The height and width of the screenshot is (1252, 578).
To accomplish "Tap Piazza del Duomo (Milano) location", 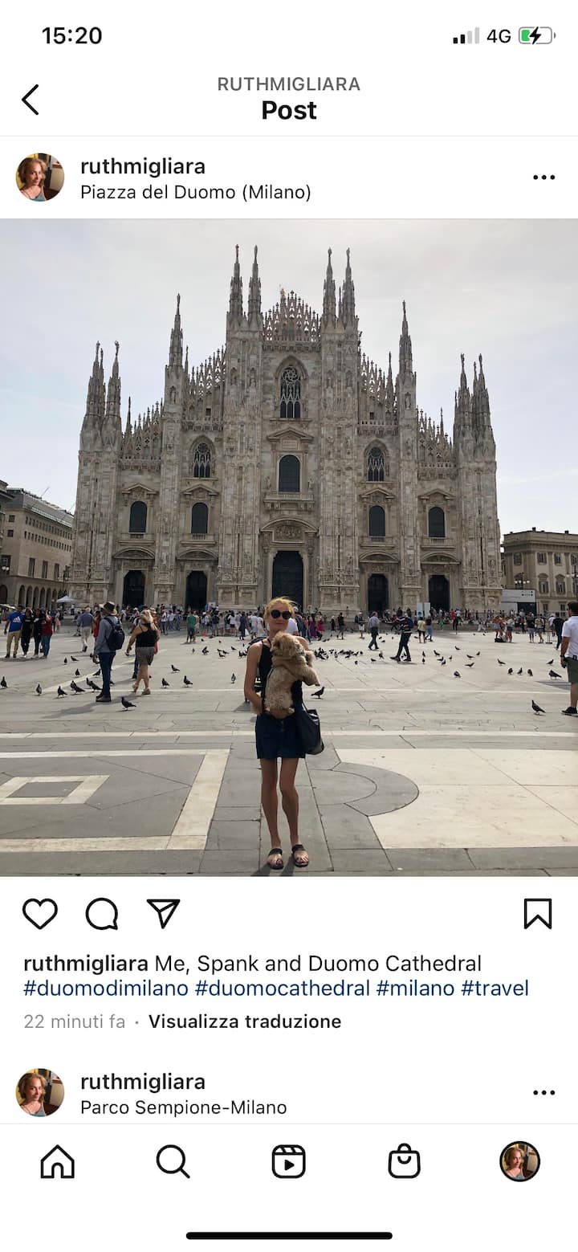I will tap(196, 192).
